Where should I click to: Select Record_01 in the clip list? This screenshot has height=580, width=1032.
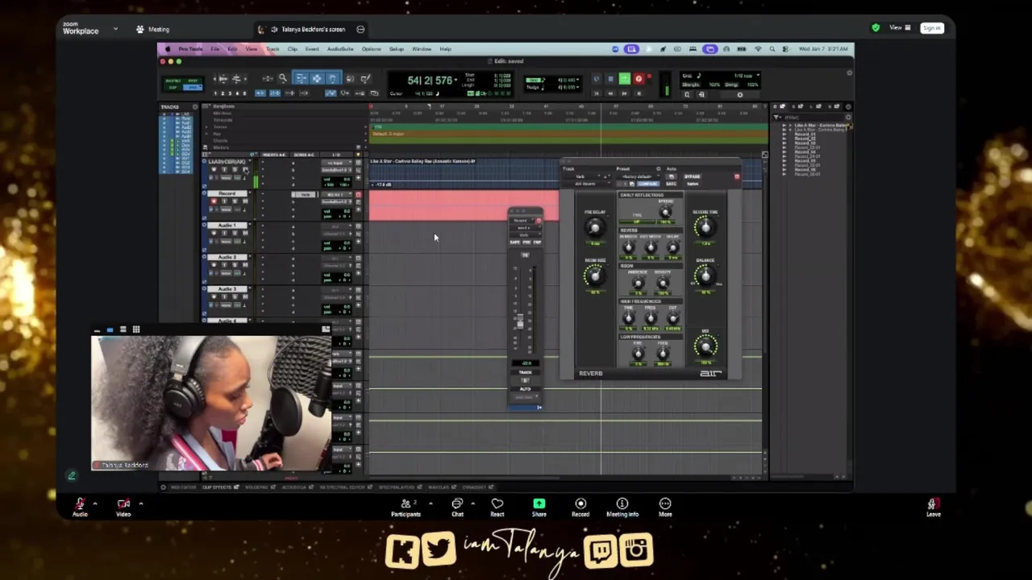point(805,135)
